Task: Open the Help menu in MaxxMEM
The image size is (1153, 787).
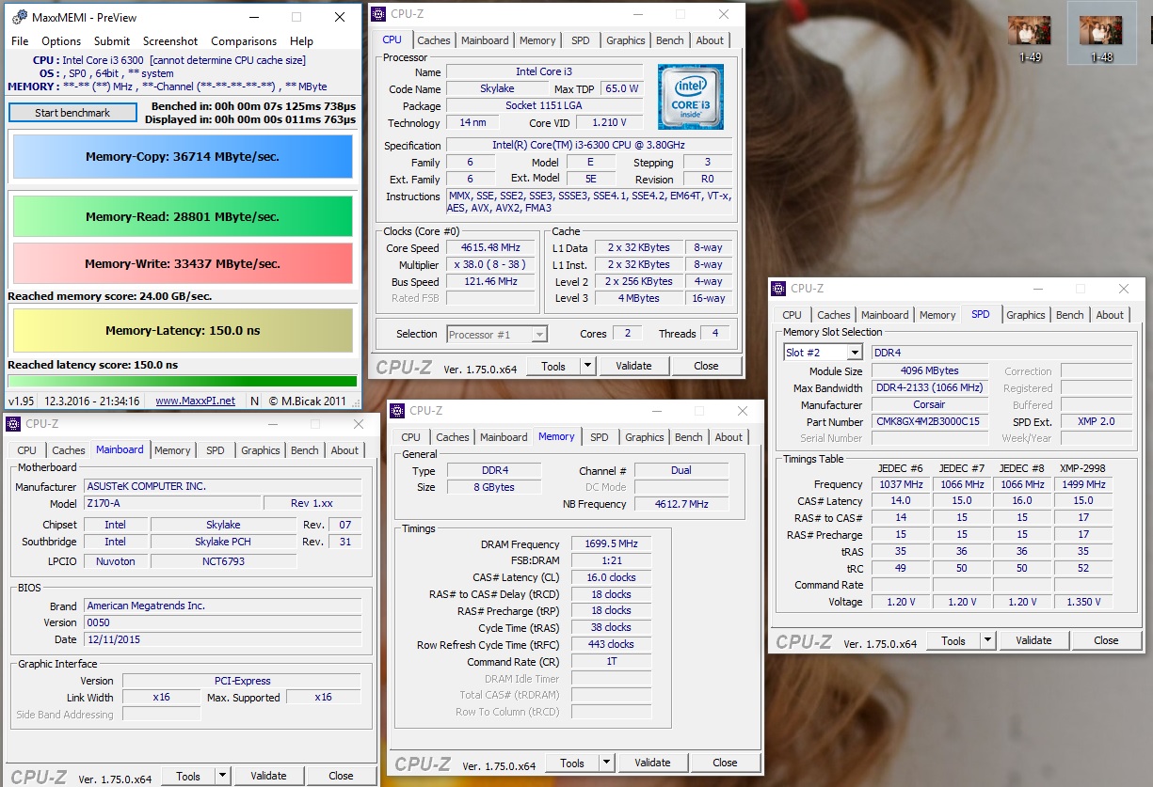Action: pos(301,41)
